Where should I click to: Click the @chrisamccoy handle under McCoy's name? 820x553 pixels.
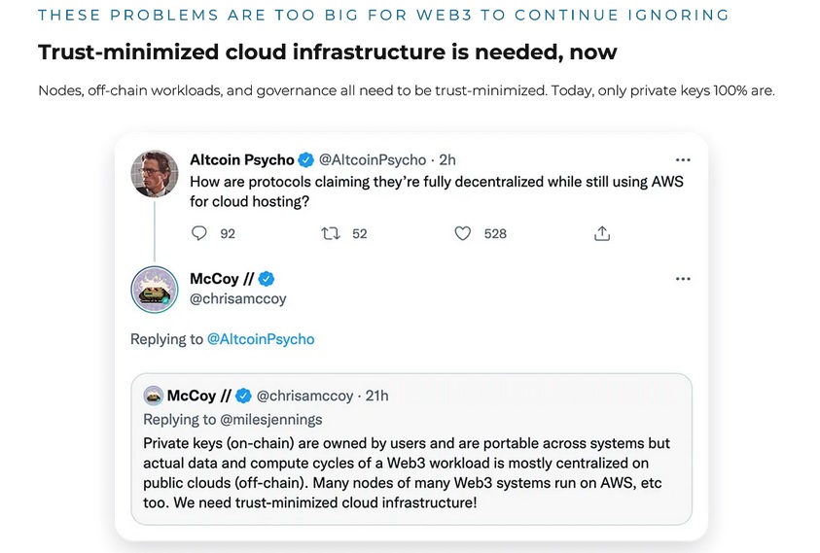click(238, 299)
